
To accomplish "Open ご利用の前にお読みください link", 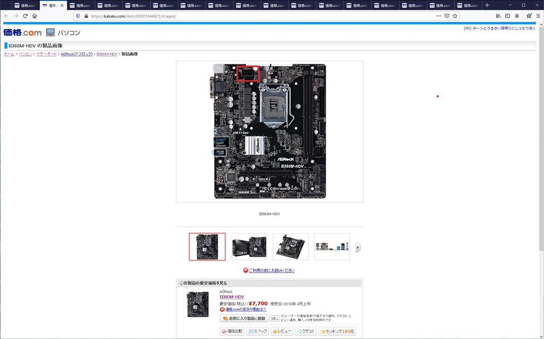I will (x=271, y=270).
